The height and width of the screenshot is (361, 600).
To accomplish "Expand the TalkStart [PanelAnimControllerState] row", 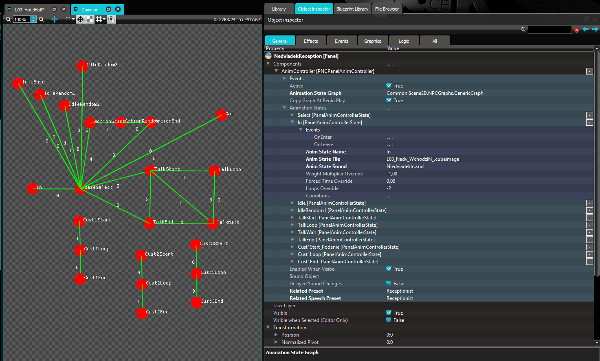I will point(292,218).
